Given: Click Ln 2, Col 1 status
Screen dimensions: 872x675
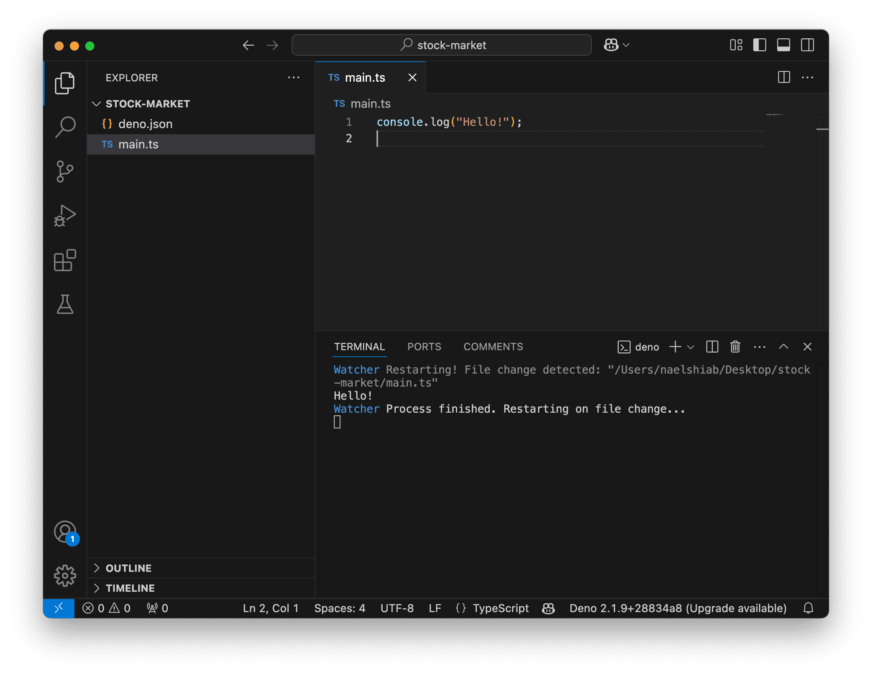Looking at the screenshot, I should coord(271,608).
